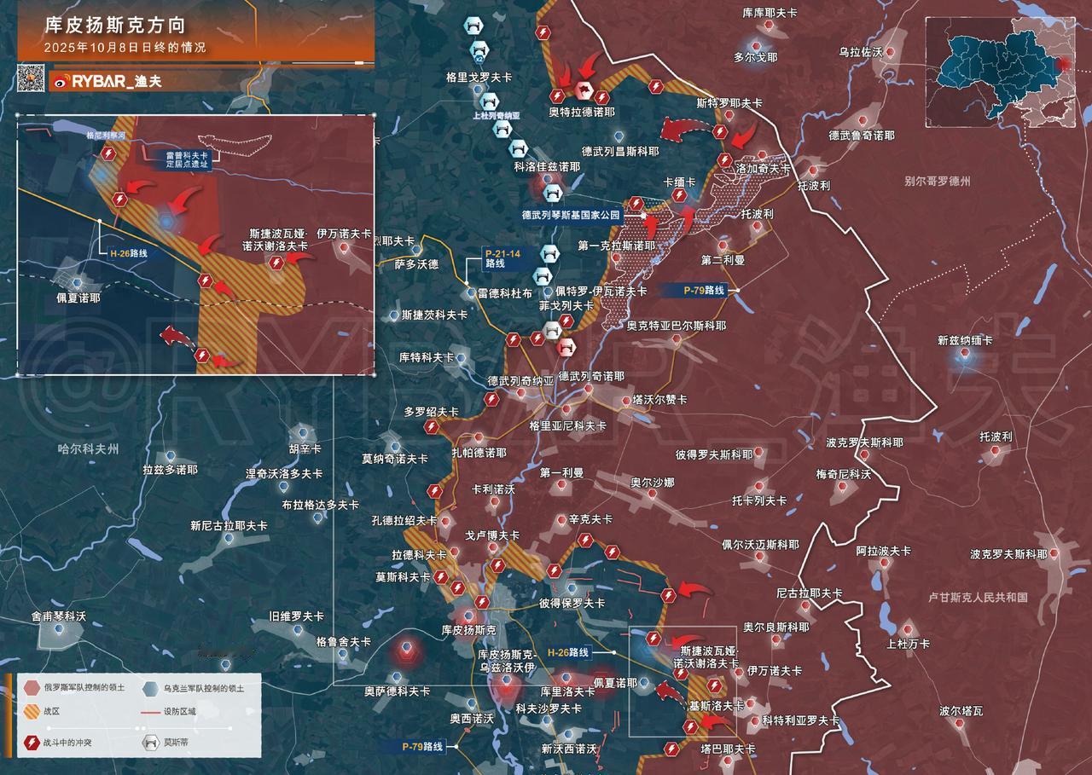Click the 格里亚尼科夫卡 label

567,425
